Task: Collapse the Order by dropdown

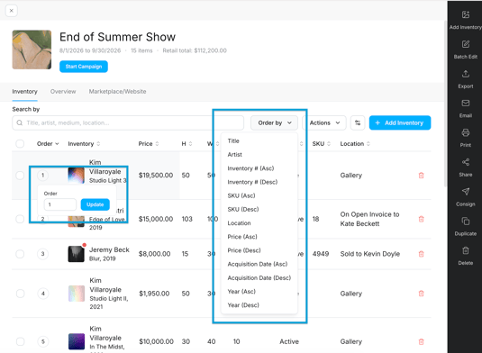Action: tap(274, 122)
